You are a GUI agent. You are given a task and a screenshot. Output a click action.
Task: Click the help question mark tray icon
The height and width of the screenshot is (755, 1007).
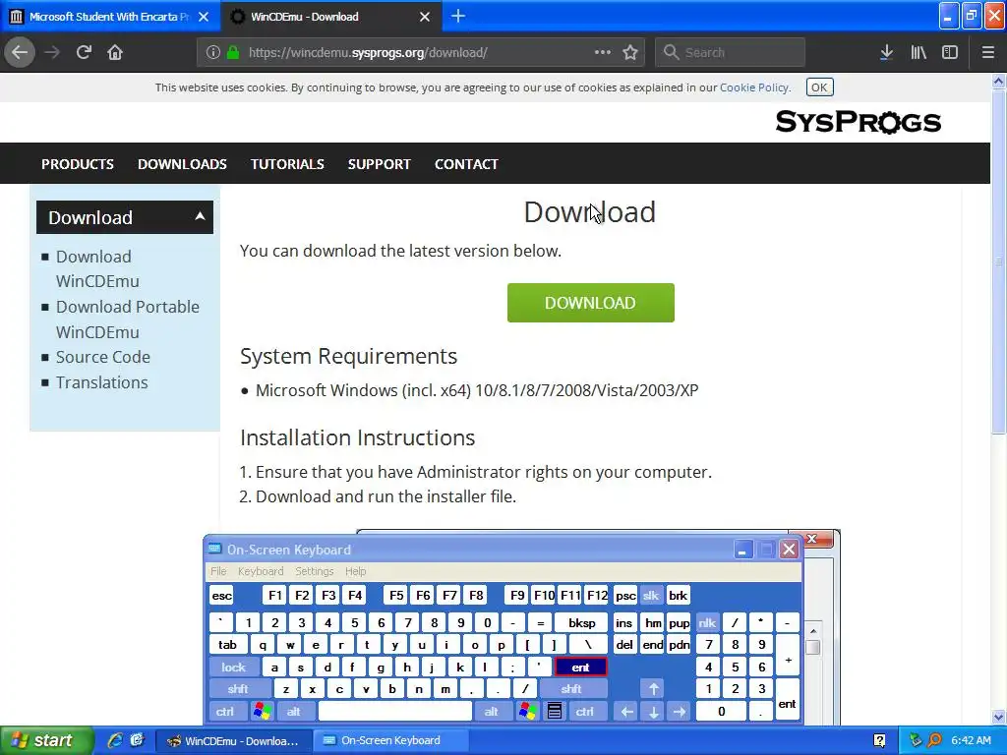[x=880, y=741]
